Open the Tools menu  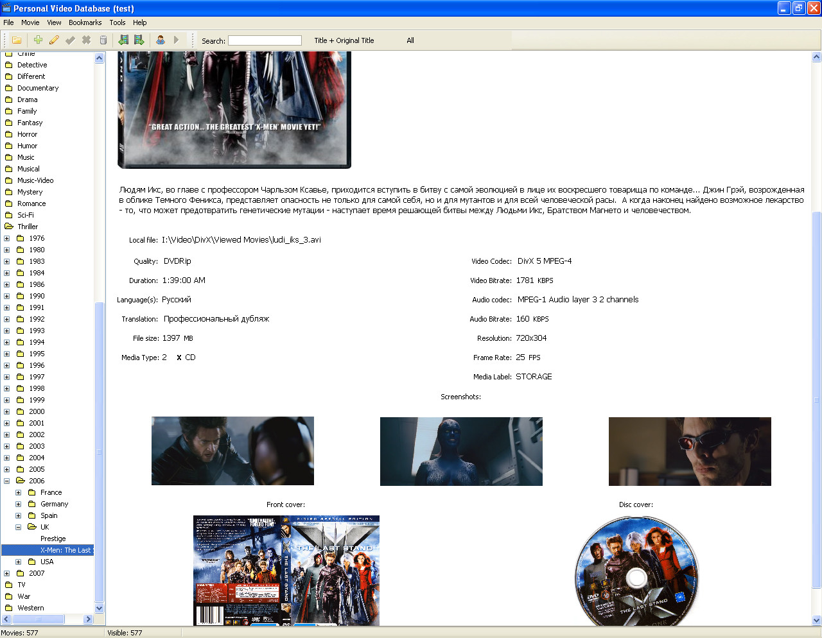point(118,22)
